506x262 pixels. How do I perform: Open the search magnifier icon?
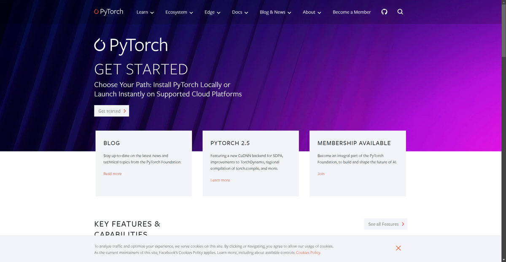pos(400,12)
